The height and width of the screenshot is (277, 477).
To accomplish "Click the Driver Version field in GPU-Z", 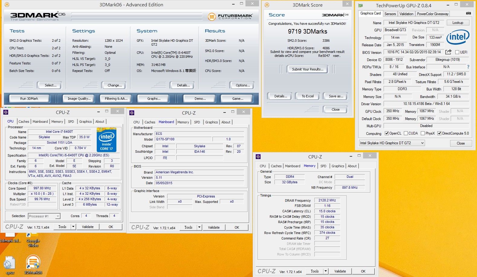I will click(426, 104).
